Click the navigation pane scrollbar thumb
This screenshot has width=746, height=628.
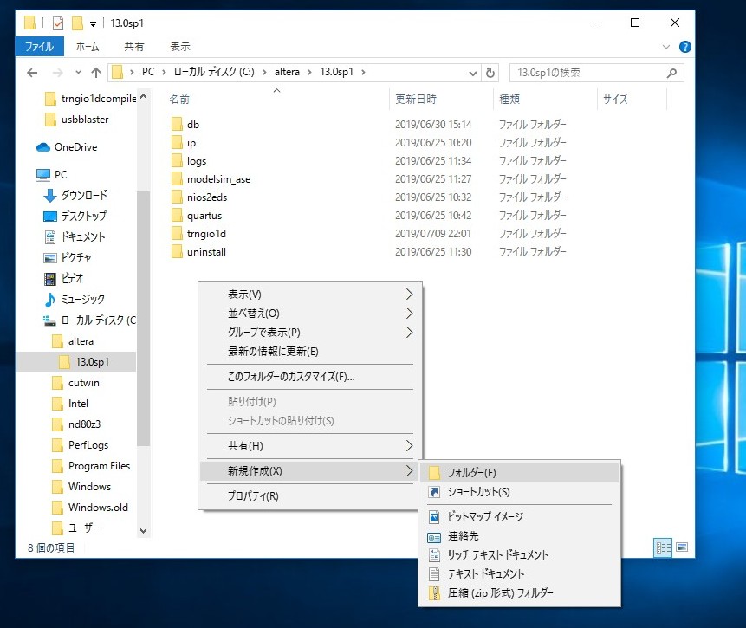[143, 318]
